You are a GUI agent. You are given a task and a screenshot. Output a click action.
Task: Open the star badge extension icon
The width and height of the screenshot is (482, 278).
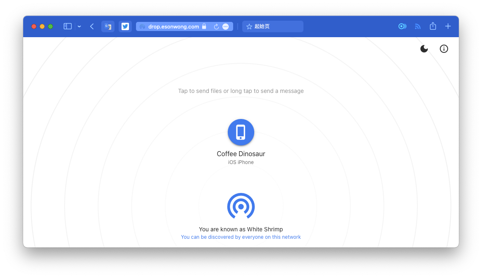coord(402,26)
